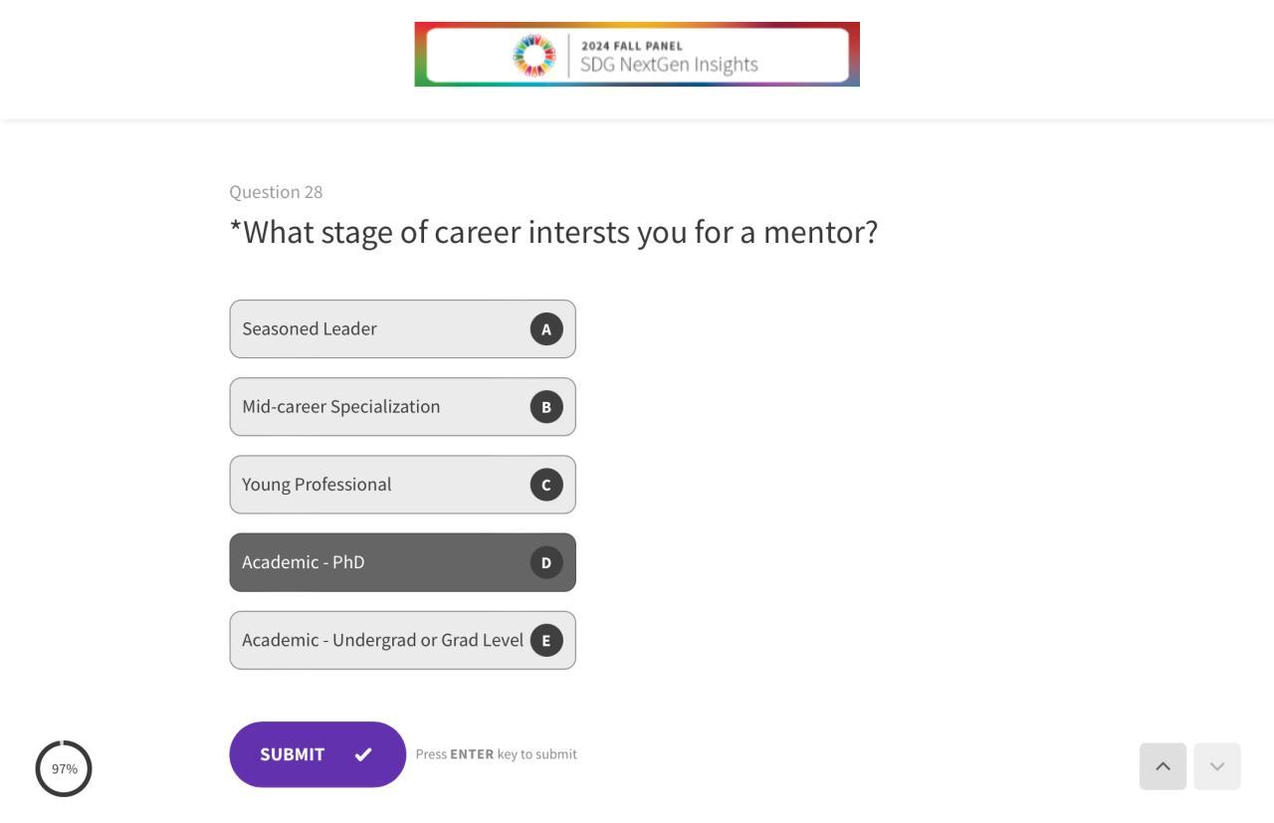1274x823 pixels.
Task: Pick the Young Professional option
Action: click(x=378, y=485)
